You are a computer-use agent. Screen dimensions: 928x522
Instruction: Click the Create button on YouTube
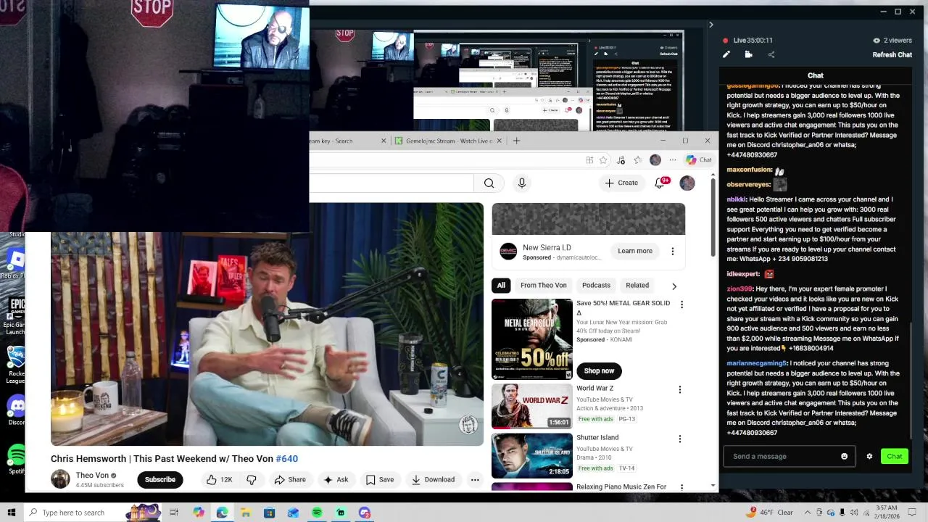coord(622,183)
